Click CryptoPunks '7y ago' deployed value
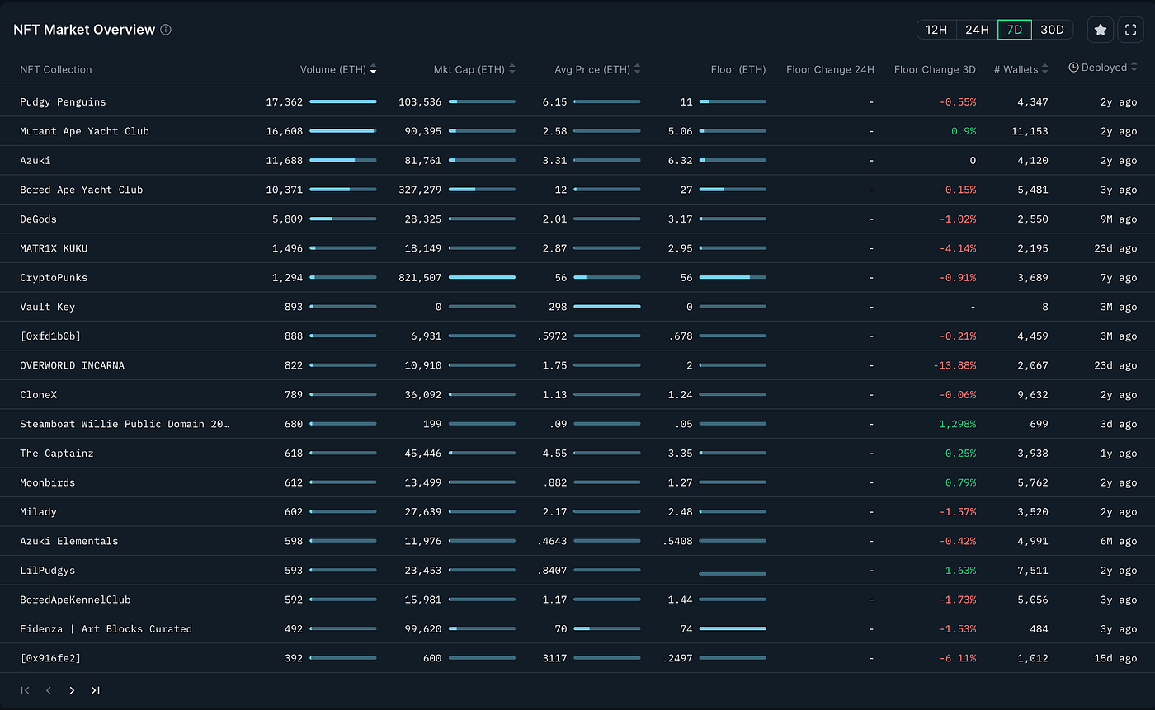1155x710 pixels. pyautogui.click(x=1119, y=278)
